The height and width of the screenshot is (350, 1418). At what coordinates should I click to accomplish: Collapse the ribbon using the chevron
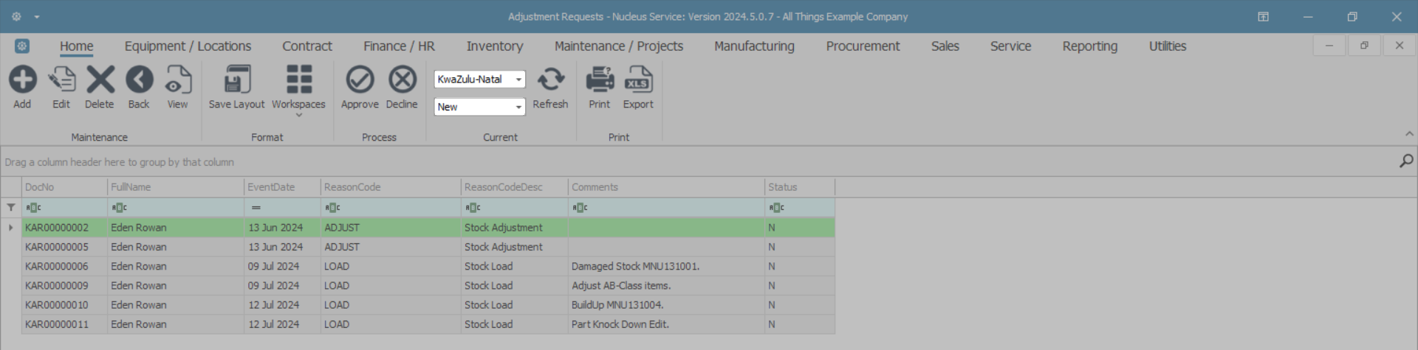pyautogui.click(x=1409, y=134)
